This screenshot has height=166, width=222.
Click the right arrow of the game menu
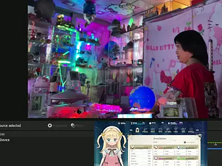coord(197,130)
